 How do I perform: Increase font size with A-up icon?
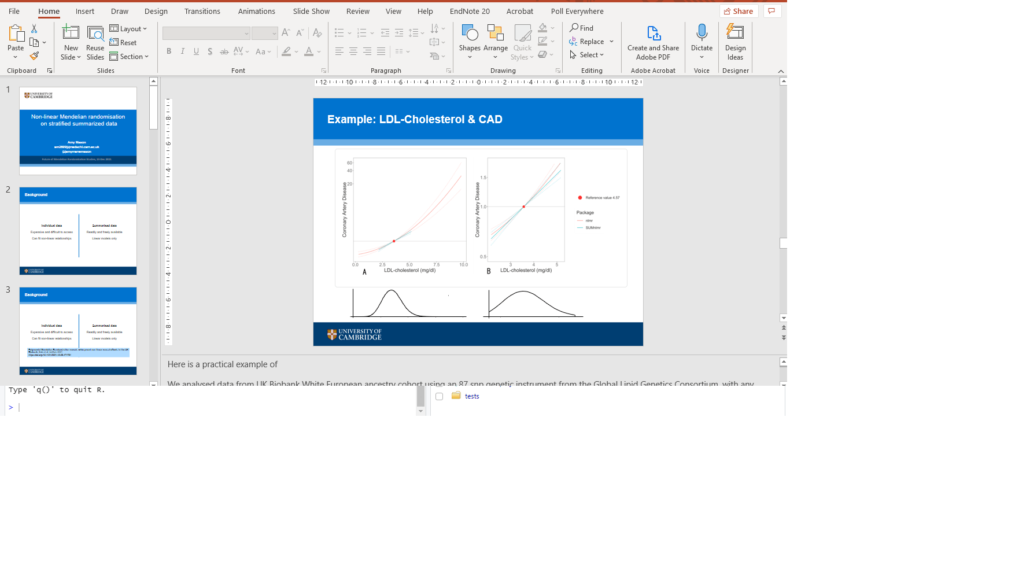coord(286,33)
